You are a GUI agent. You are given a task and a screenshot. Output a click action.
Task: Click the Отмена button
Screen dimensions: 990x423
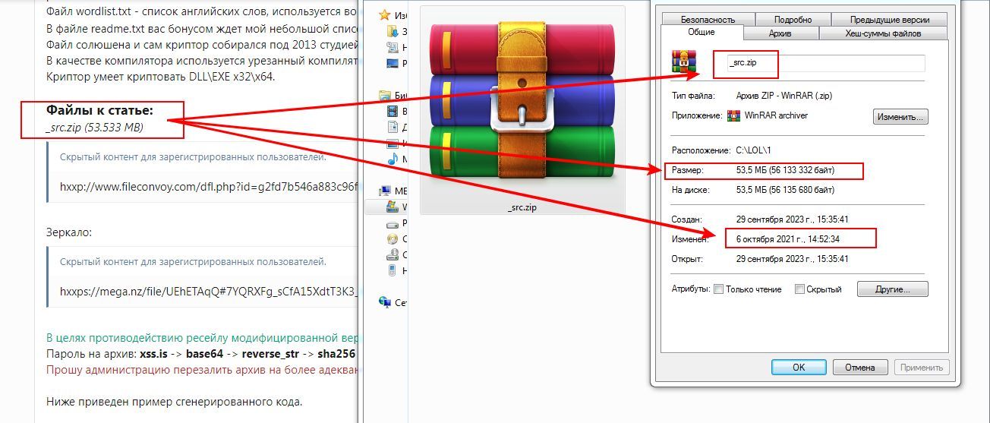click(860, 368)
